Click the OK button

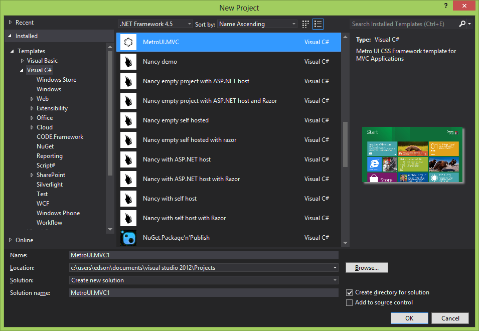click(409, 318)
